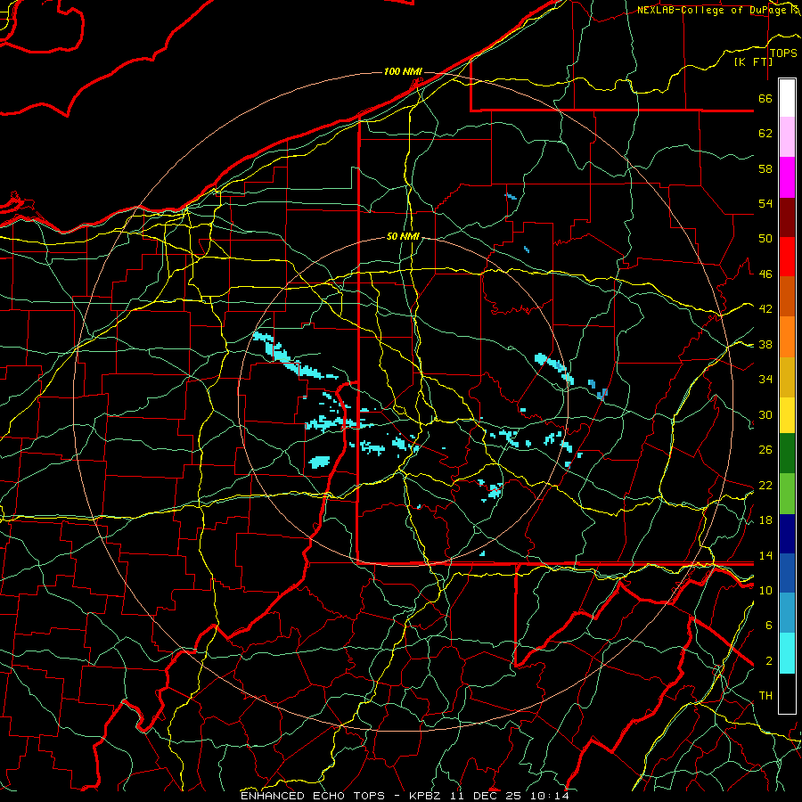Click the legend value "18"
This screenshot has height=802, width=802.
coord(765,520)
